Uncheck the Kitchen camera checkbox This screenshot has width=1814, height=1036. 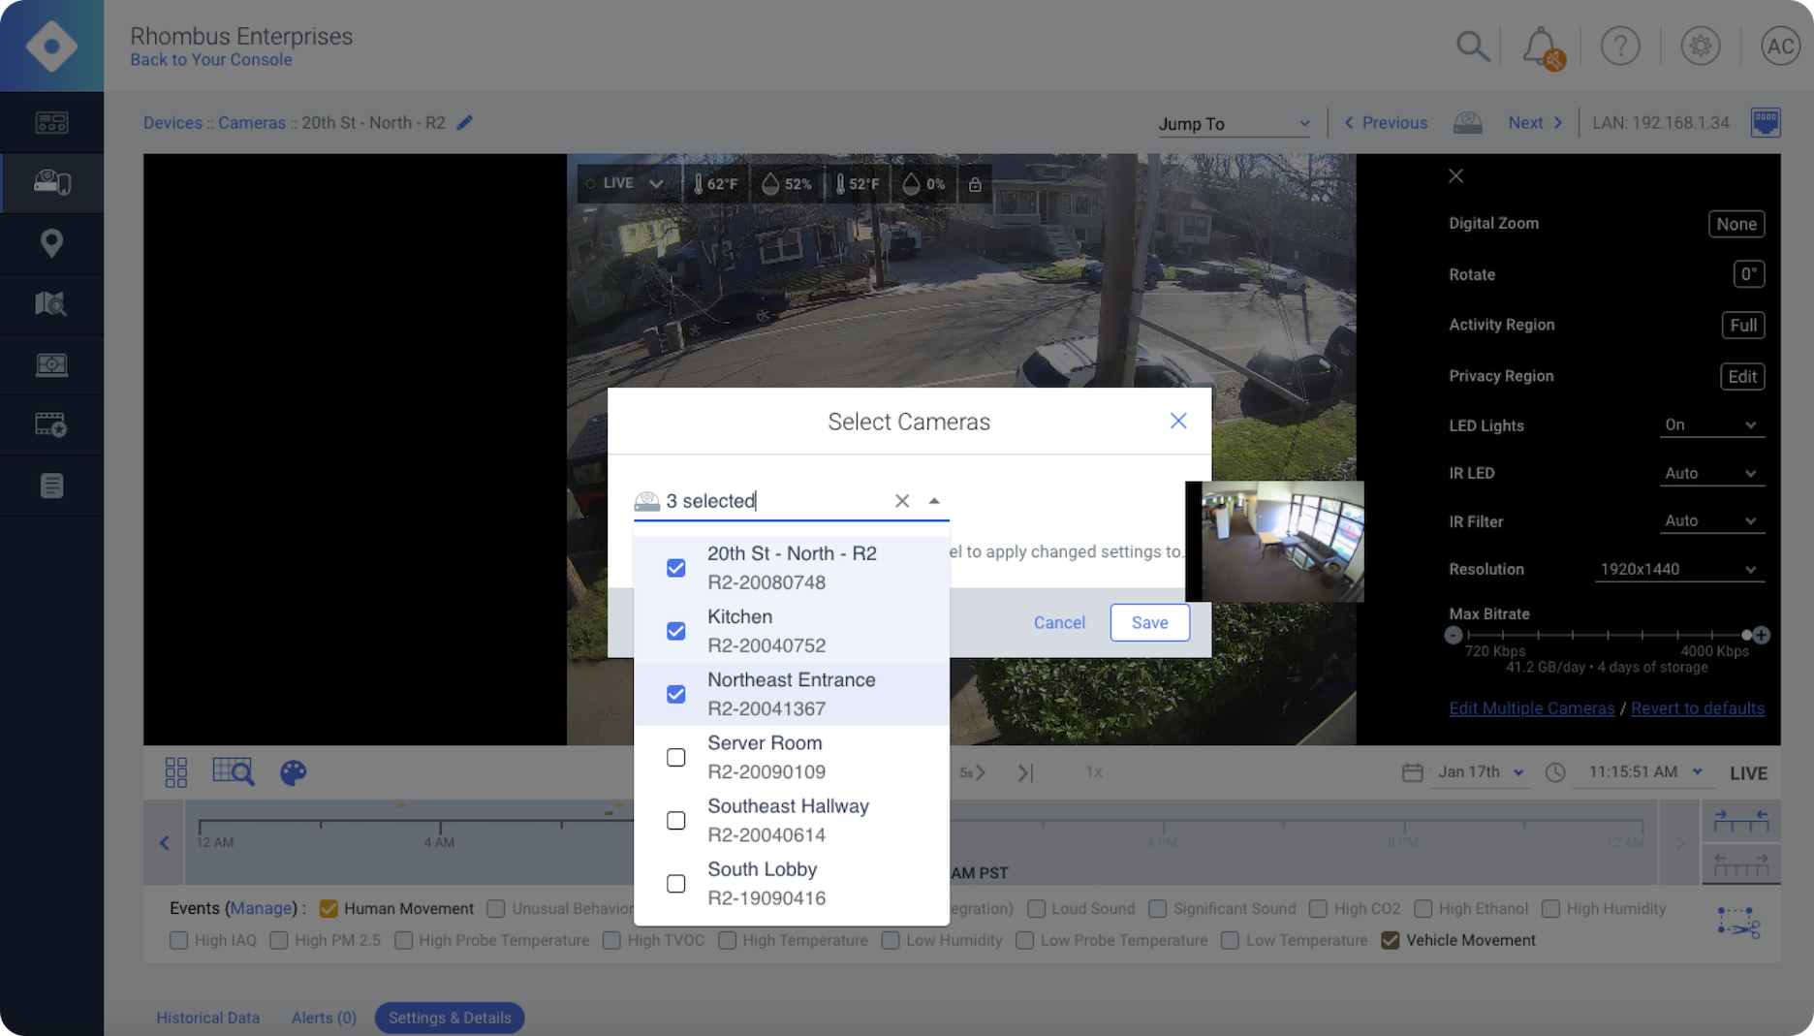(x=676, y=631)
